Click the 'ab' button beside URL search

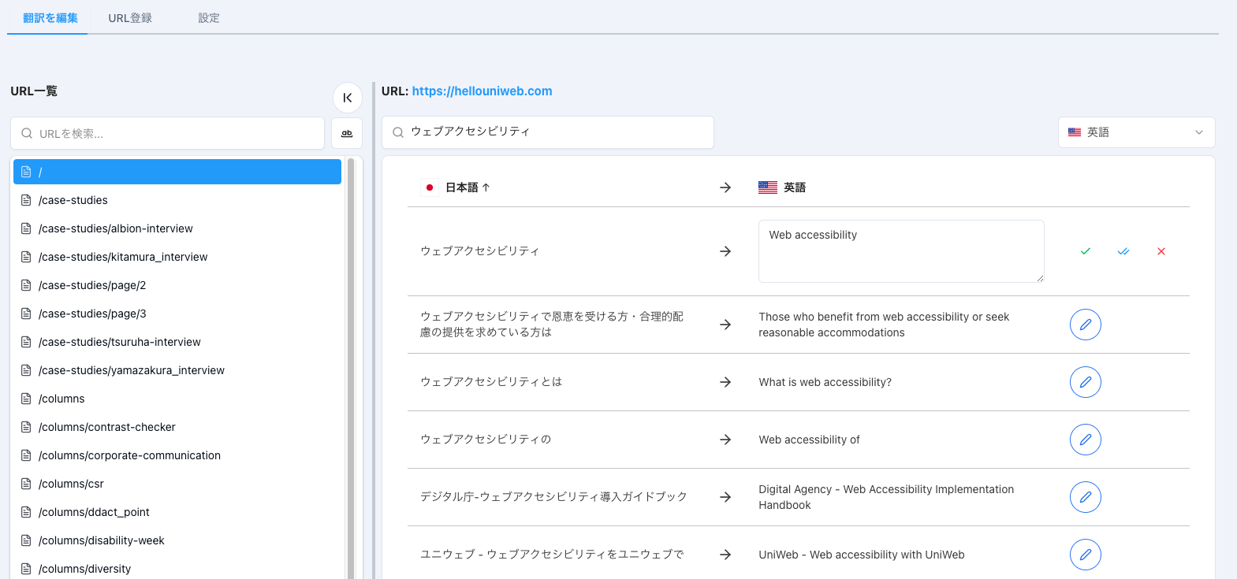(347, 133)
